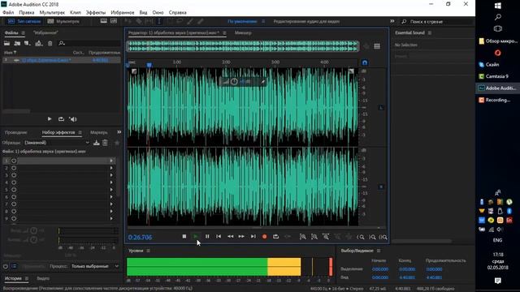Select the Razor tool in top toolbar
This screenshot has height=292, width=520.
coord(139,21)
